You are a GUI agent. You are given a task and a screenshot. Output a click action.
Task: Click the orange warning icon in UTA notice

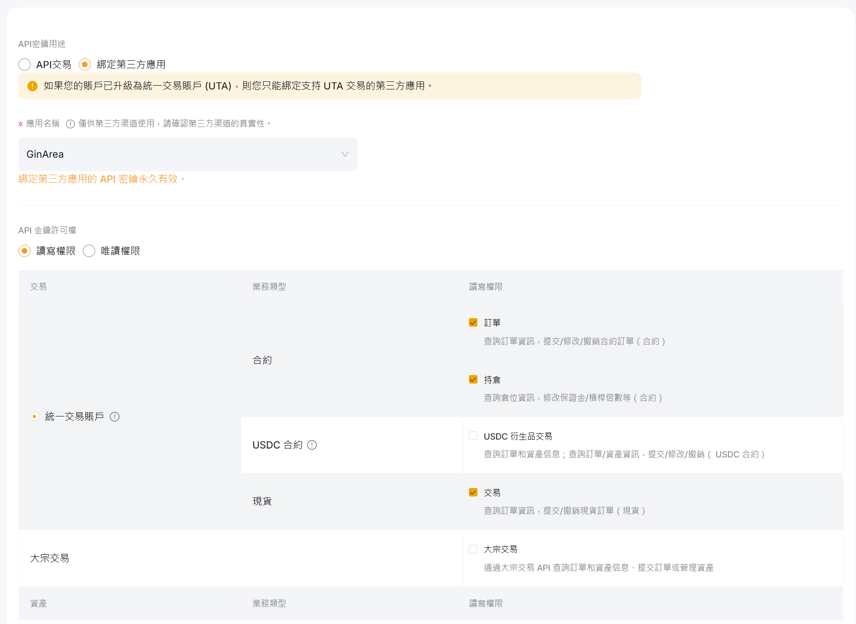pyautogui.click(x=32, y=86)
